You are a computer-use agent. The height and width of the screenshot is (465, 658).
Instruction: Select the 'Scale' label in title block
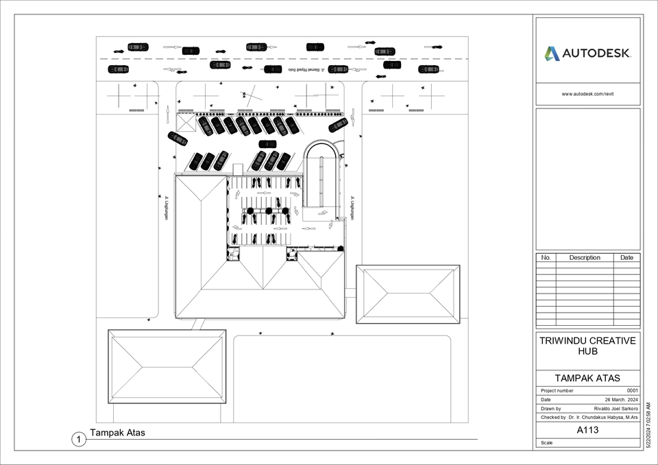click(x=547, y=443)
